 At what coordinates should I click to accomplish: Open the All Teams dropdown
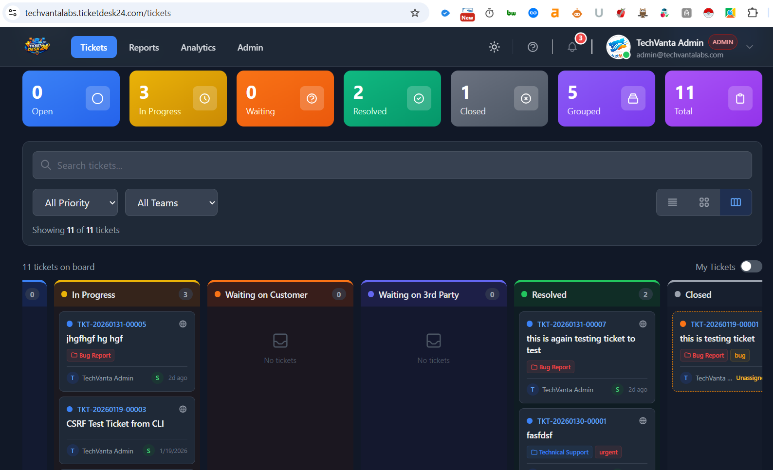(x=171, y=202)
